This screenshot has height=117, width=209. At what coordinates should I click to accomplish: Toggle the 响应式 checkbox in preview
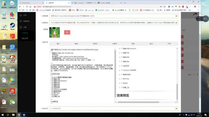(122, 83)
